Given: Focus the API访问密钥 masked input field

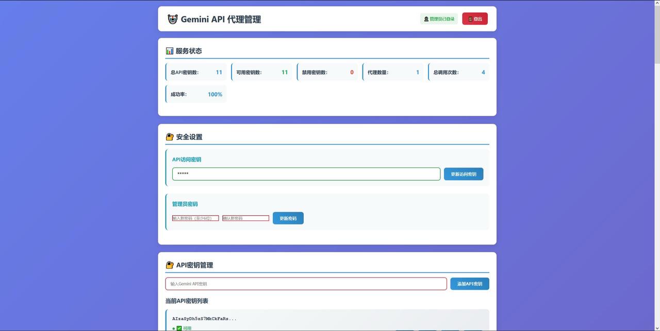Looking at the screenshot, I should point(306,174).
